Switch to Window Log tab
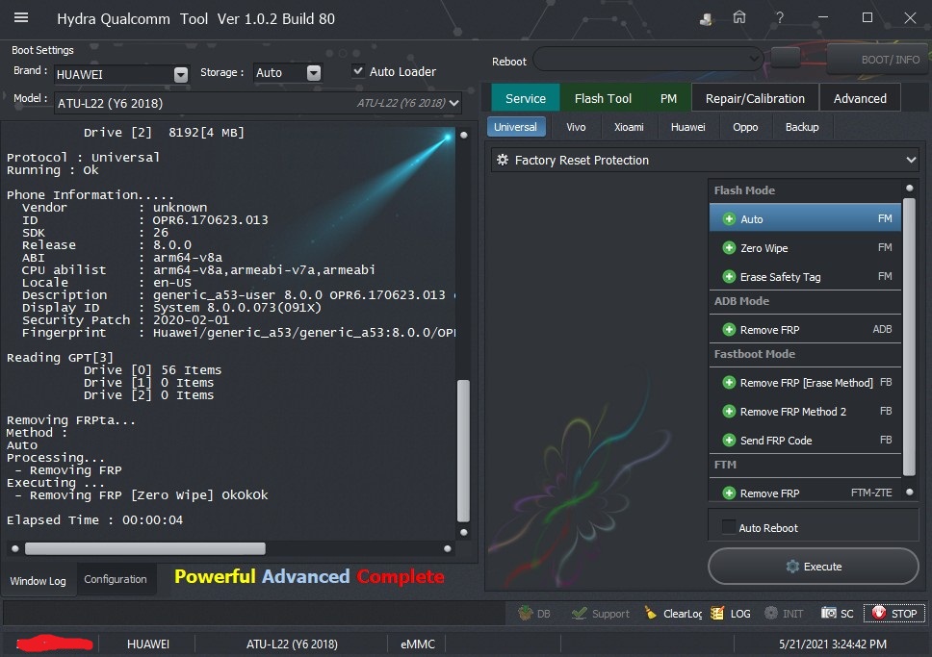932x657 pixels. [39, 580]
